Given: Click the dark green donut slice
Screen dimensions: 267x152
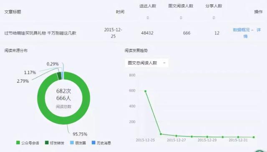Looking at the screenshot, I should (59, 76).
